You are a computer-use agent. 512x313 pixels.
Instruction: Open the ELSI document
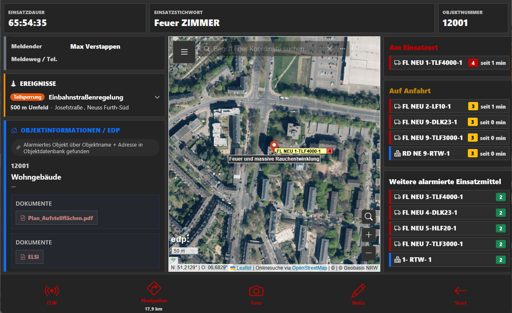pos(30,257)
